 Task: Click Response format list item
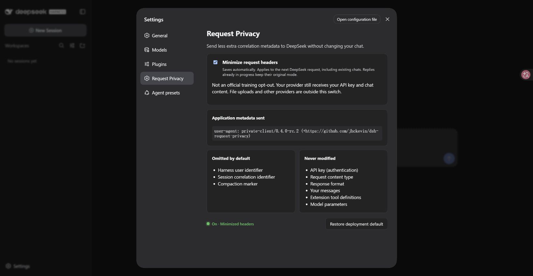[x=327, y=184]
